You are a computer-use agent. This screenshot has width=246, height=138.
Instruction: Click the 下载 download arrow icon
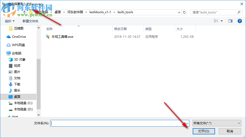tap(10, 84)
